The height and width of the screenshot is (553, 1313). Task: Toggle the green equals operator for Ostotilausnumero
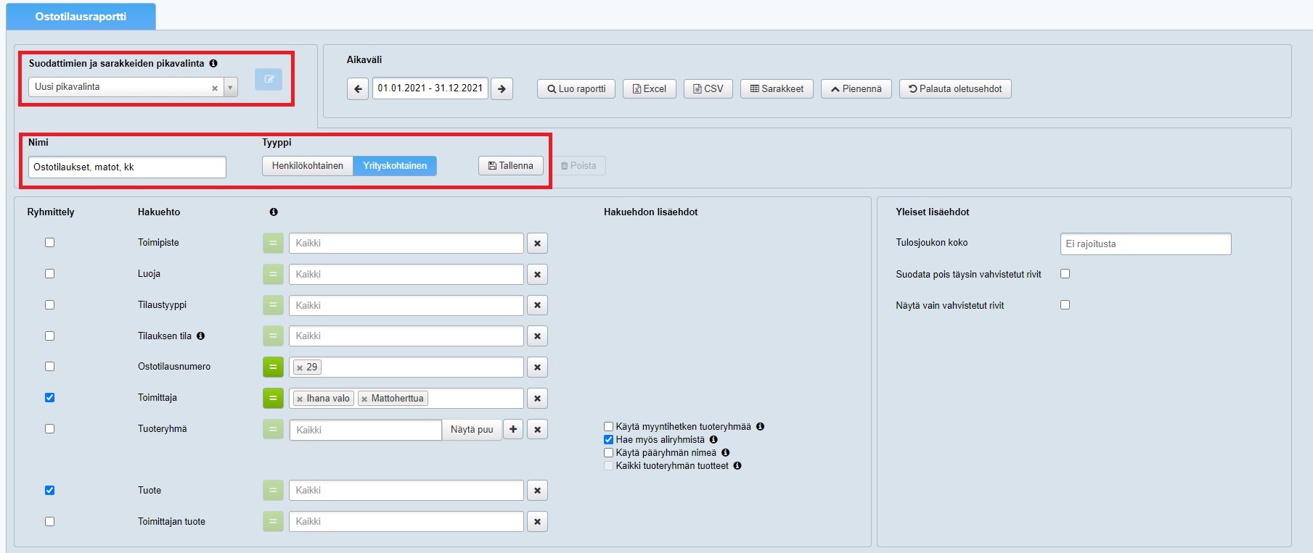(273, 367)
